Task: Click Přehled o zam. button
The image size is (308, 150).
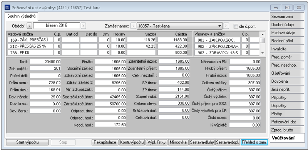Action: click(254, 142)
